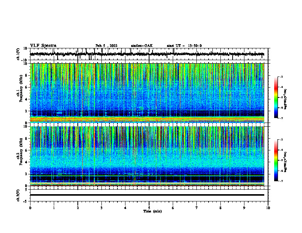This screenshot has width=302, height=233.
Task: Click the "8" tick on the time axis
Action: (x=220, y=208)
